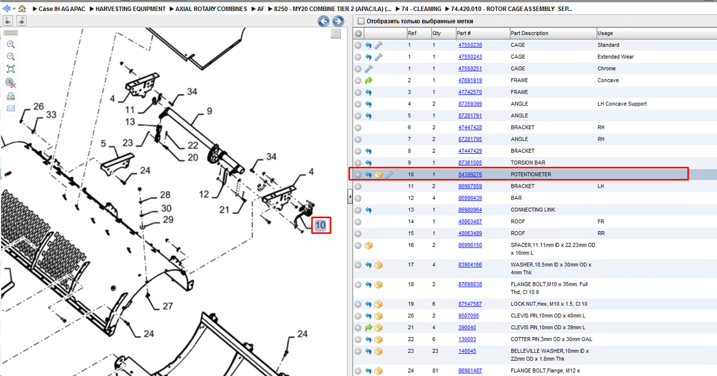Screen dimensions: 717x376
Task: Click the toolbar grip above the zoom tools
Action: pos(11,33)
